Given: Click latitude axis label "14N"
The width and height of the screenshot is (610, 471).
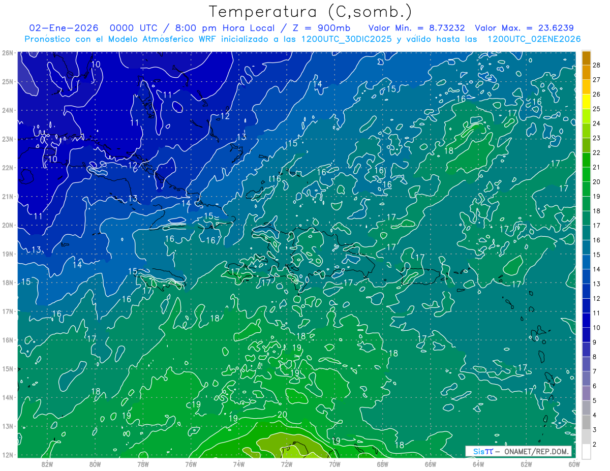Looking at the screenshot, I should 7,397.
